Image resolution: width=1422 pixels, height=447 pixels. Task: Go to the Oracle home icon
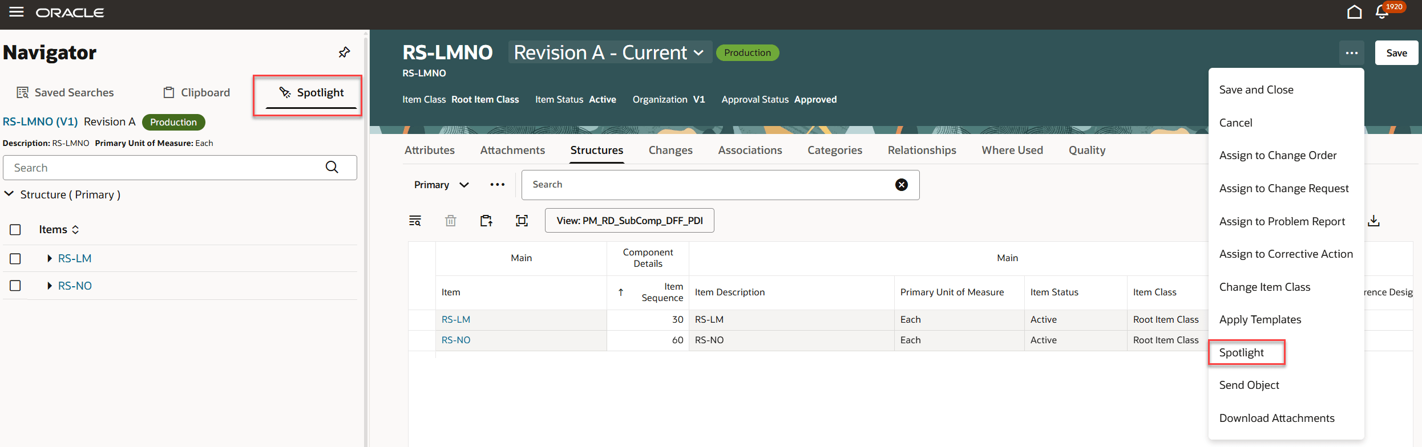point(1354,12)
